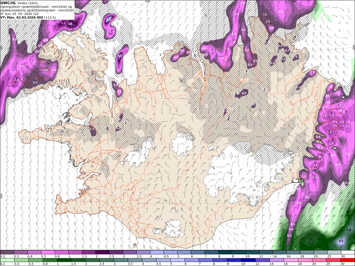Click the (+12 h) forecast offset text
This screenshot has width=355, height=266.
(x=50, y=17)
